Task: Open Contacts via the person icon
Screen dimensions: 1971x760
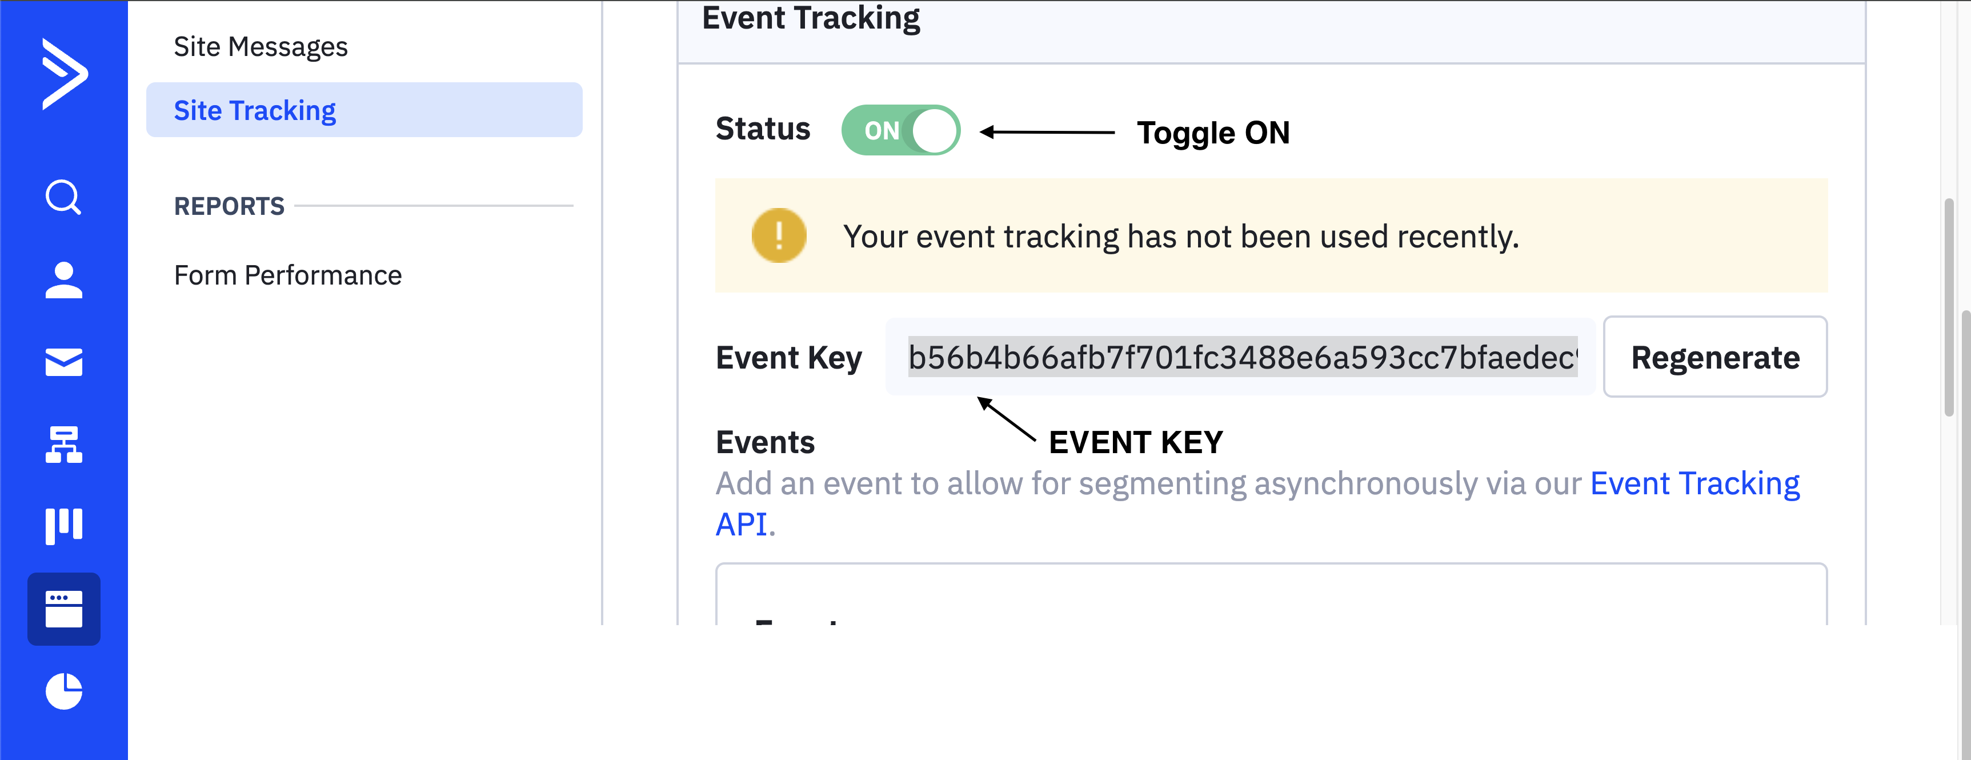Action: [63, 280]
